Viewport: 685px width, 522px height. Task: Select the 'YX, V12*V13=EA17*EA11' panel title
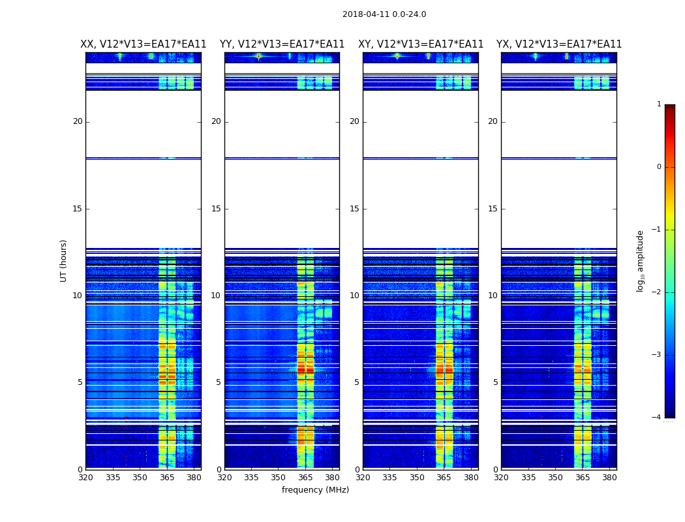[559, 44]
